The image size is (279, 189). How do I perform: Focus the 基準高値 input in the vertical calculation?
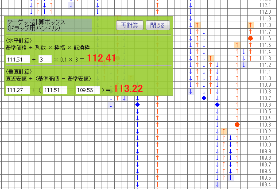(55, 90)
